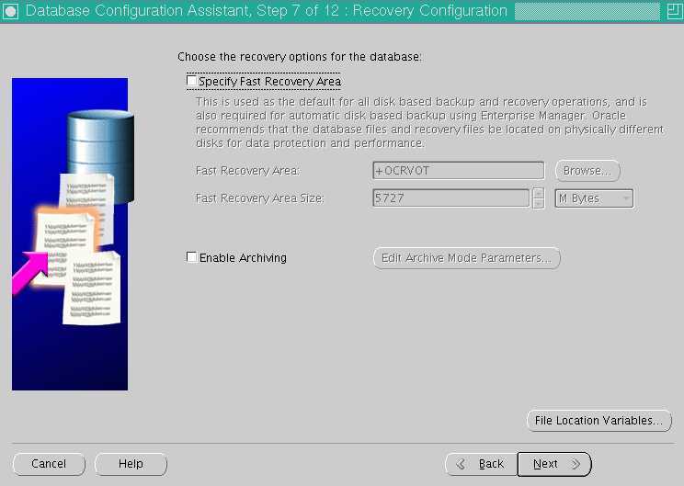Proceed with the Next button
Viewport: 684px width, 486px height.
(x=554, y=464)
